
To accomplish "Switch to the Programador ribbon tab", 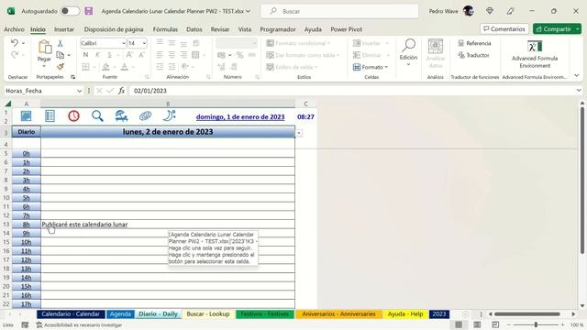I will tap(278, 29).
